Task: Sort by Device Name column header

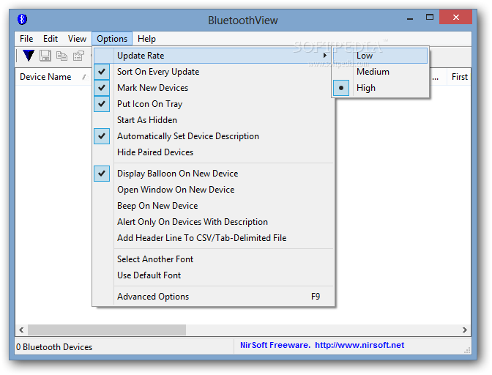Action: pyautogui.click(x=53, y=77)
